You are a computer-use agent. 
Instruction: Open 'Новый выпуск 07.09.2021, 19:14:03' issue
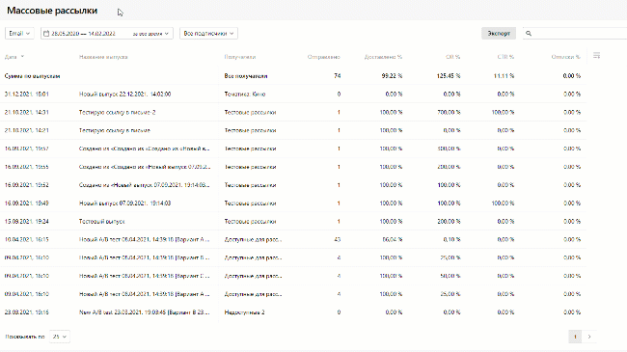(124, 203)
